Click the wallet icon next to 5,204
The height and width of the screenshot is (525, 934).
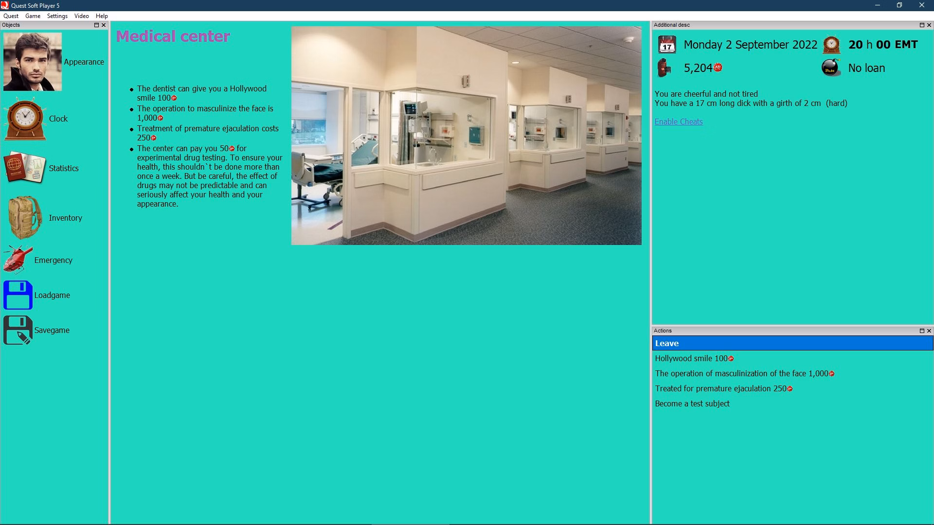[665, 68]
